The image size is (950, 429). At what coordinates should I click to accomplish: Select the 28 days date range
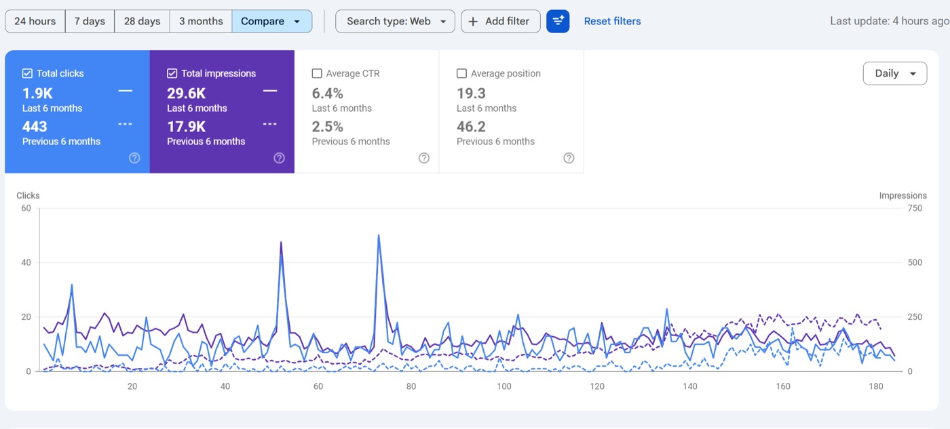[x=142, y=21]
